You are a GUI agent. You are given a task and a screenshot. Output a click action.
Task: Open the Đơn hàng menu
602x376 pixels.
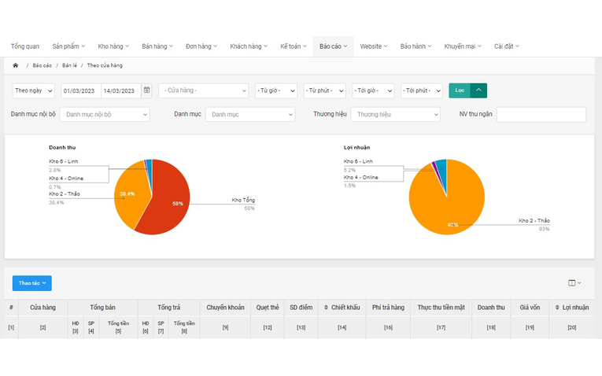click(201, 46)
